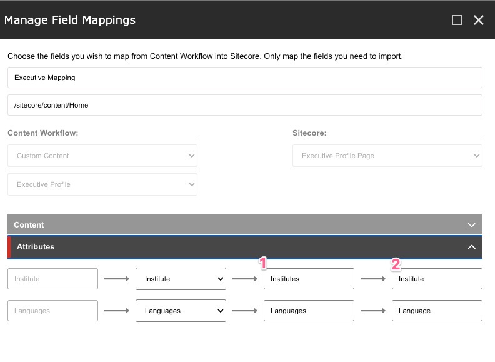495x362 pixels.
Task: Click the Executive Mapping name field
Action: [x=244, y=78]
